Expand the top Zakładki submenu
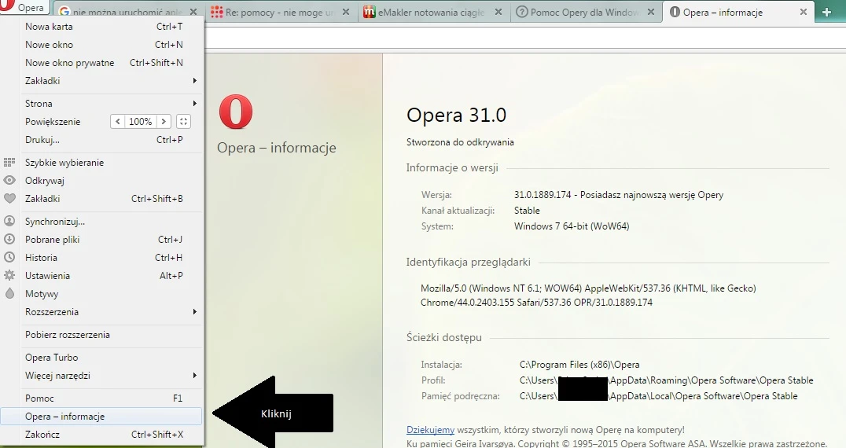The image size is (846, 448). tap(102, 81)
